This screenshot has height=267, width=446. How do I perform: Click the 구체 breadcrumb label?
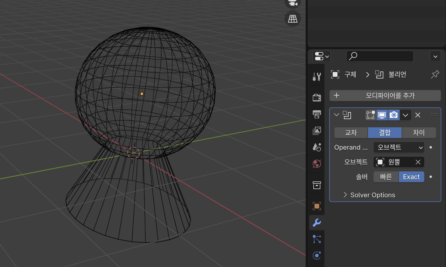350,74
